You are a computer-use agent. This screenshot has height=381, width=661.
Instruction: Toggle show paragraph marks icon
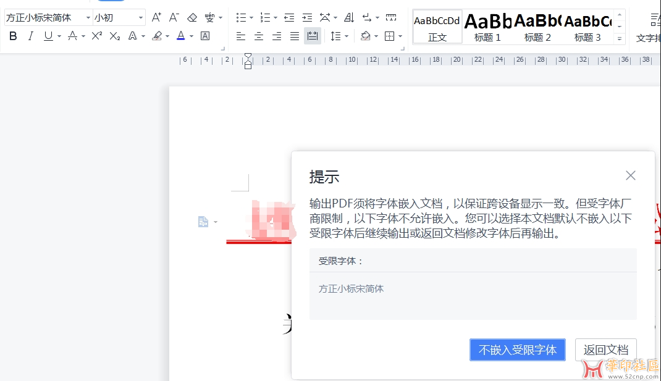point(367,17)
